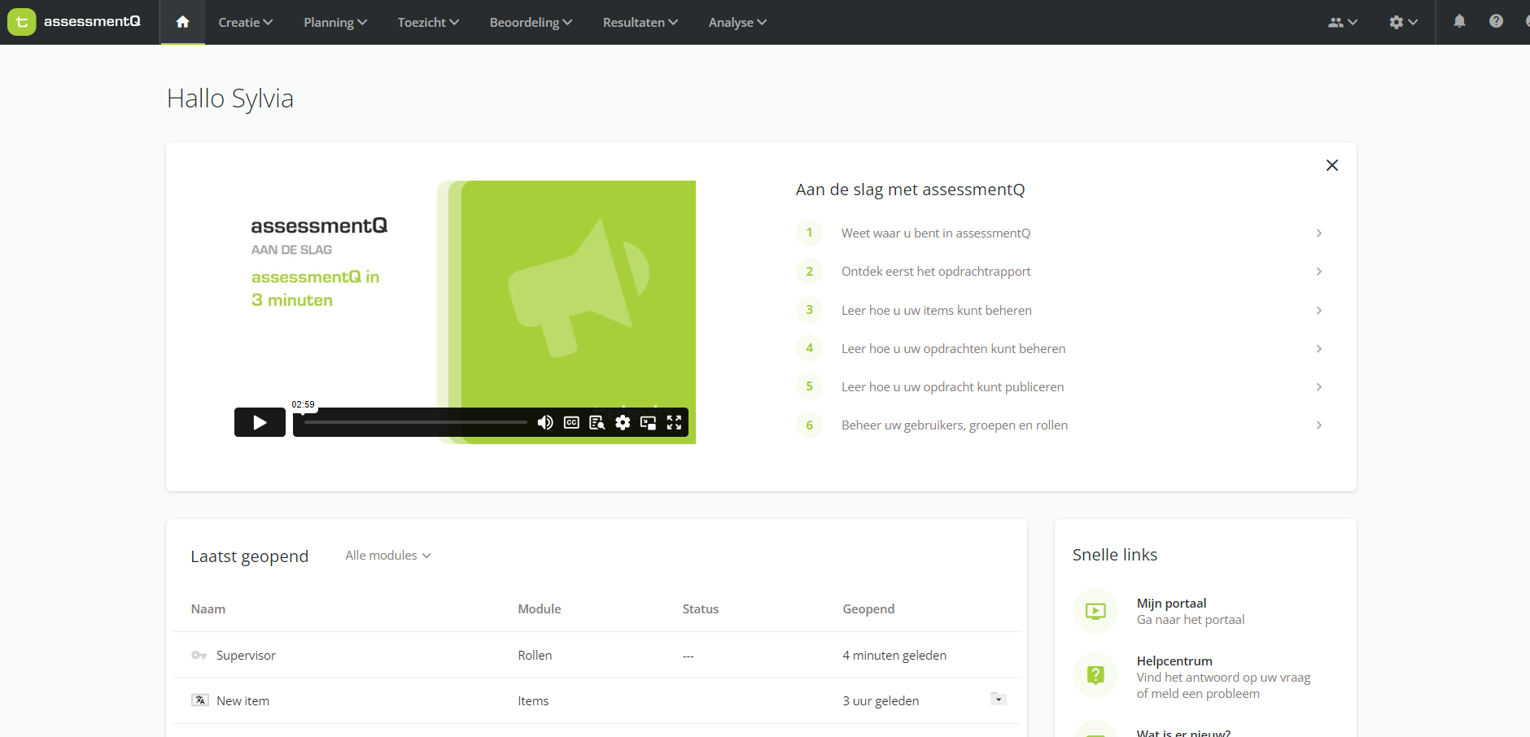Click chevron beside items kunt beheren
Screen dimensions: 1530x737
[1319, 311]
